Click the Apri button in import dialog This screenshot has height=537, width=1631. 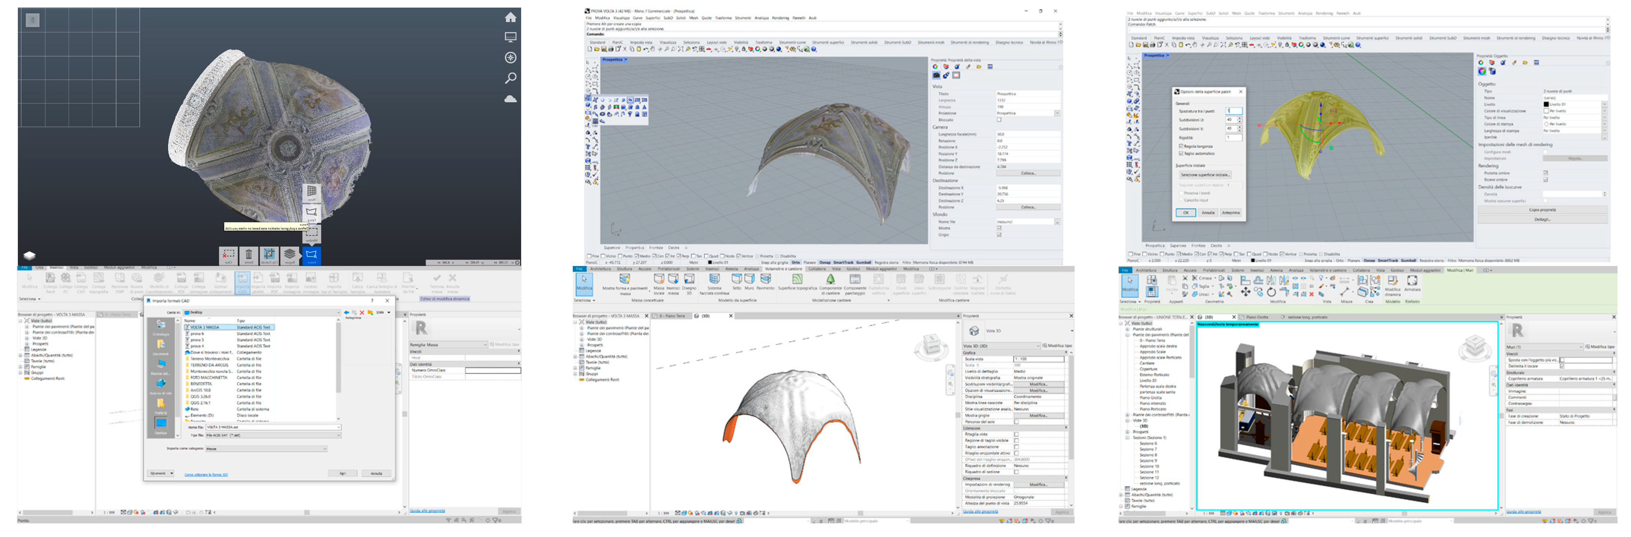[x=342, y=473]
